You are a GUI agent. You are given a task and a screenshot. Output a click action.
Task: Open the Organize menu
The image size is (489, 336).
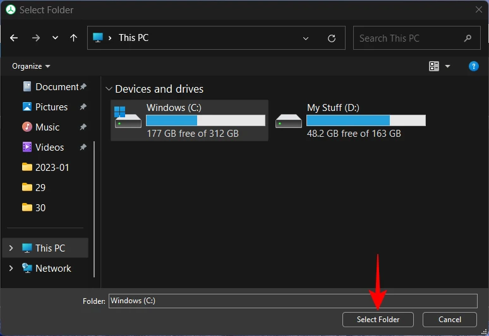coord(31,66)
